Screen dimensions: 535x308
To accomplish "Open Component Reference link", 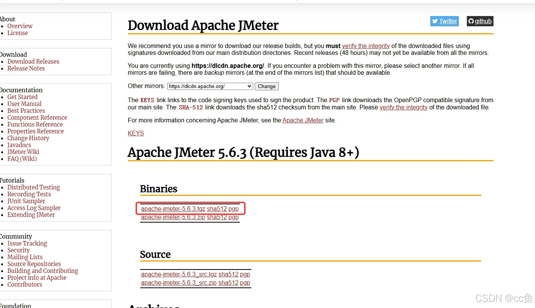I will coord(37,118).
